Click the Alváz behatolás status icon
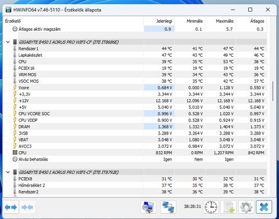This screenshot has height=219, width=279. [15, 159]
